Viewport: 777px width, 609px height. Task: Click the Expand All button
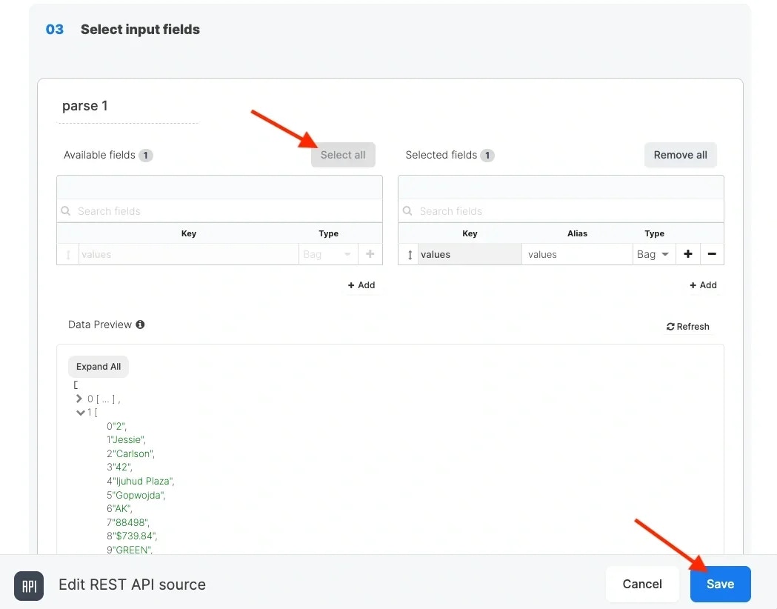(98, 367)
